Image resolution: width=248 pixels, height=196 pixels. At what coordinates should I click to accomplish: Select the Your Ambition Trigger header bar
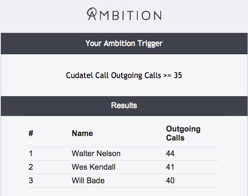[x=124, y=43]
